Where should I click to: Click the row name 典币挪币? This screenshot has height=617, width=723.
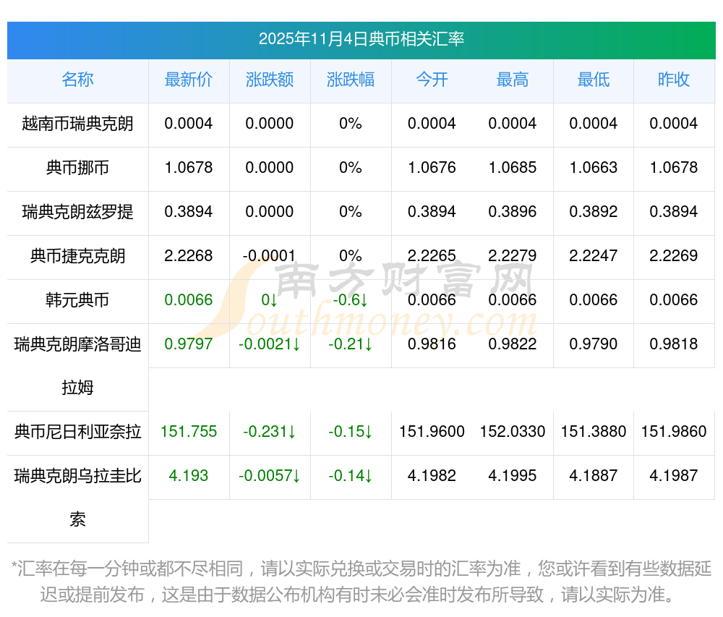click(x=77, y=167)
